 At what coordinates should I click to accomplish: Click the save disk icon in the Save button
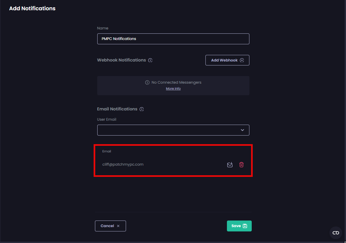[x=245, y=225]
